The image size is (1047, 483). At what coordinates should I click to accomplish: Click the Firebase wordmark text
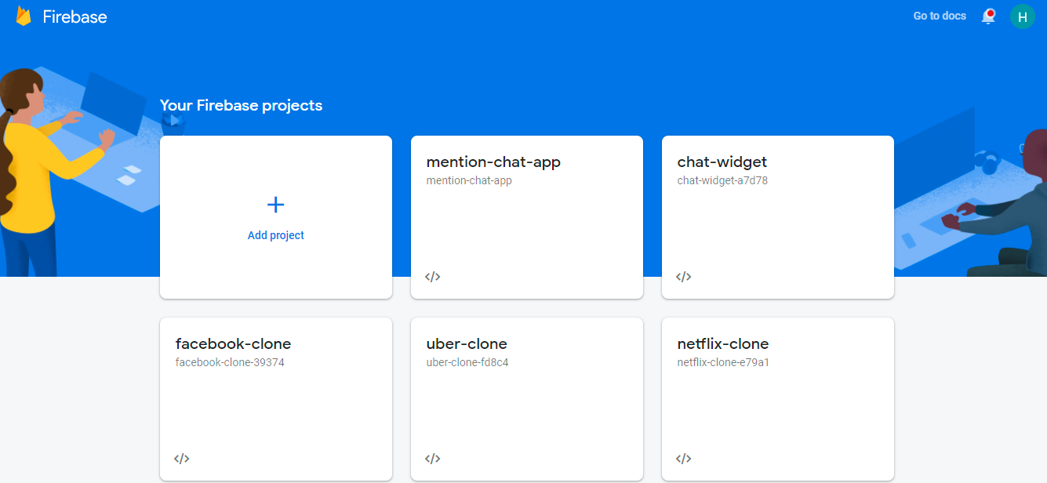75,16
